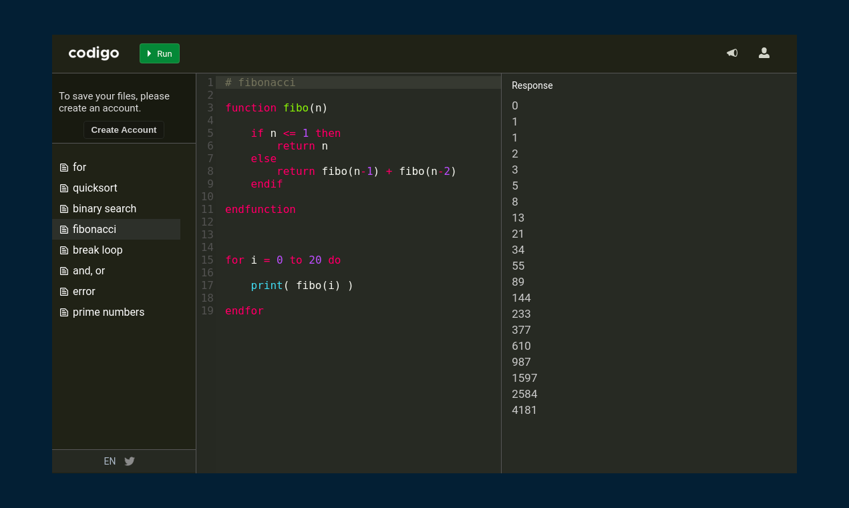Click the codigo logo
Image resolution: width=849 pixels, height=508 pixels.
tap(94, 53)
